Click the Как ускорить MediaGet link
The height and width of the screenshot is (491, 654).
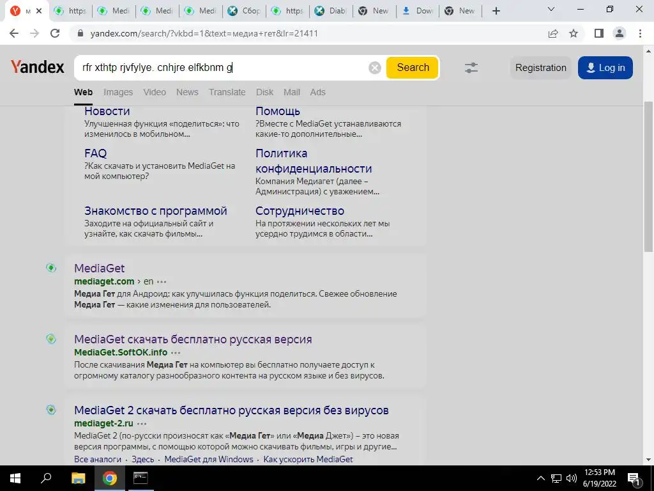pyautogui.click(x=308, y=459)
